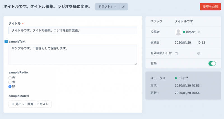The width and height of the screenshot is (224, 119).
Task: Add a 見出し＋画像＋テキスト matrix block
Action: pyautogui.click(x=30, y=104)
